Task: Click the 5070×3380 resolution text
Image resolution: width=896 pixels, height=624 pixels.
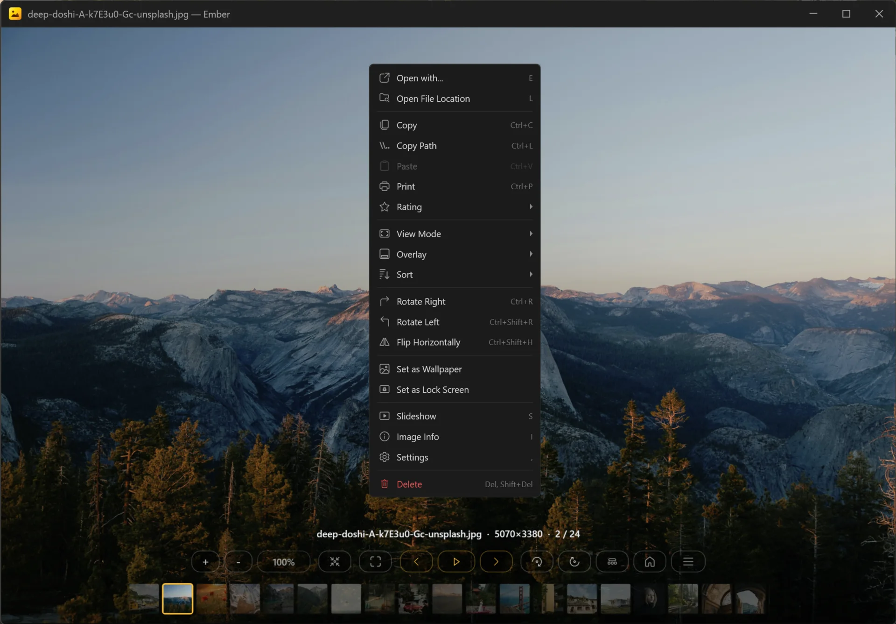Action: click(518, 534)
